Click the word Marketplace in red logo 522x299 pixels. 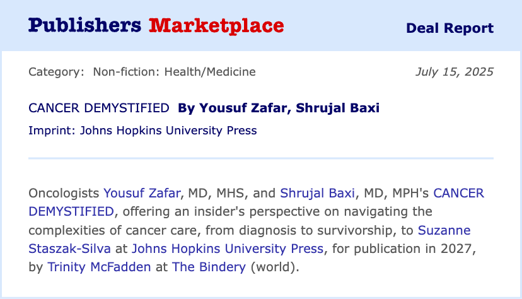[x=216, y=26]
